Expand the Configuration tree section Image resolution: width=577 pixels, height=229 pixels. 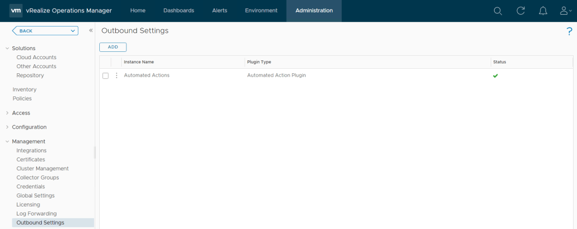coord(7,127)
